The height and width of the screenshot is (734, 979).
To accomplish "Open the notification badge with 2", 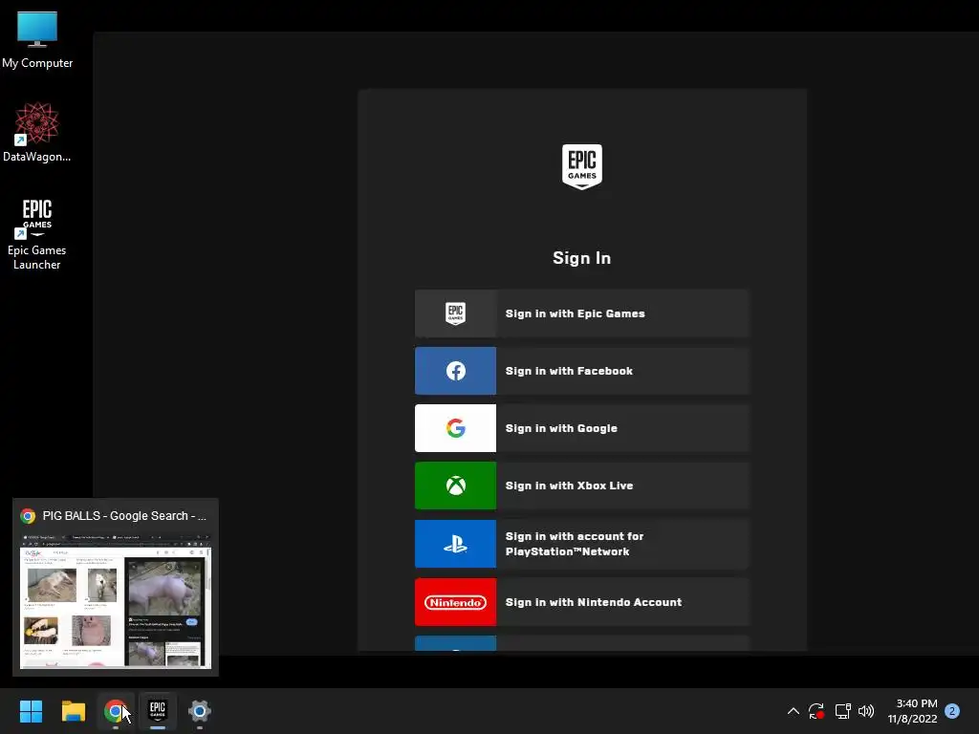I will click(x=952, y=711).
